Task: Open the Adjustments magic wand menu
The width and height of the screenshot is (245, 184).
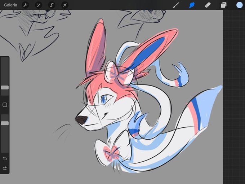Action: [x=39, y=5]
